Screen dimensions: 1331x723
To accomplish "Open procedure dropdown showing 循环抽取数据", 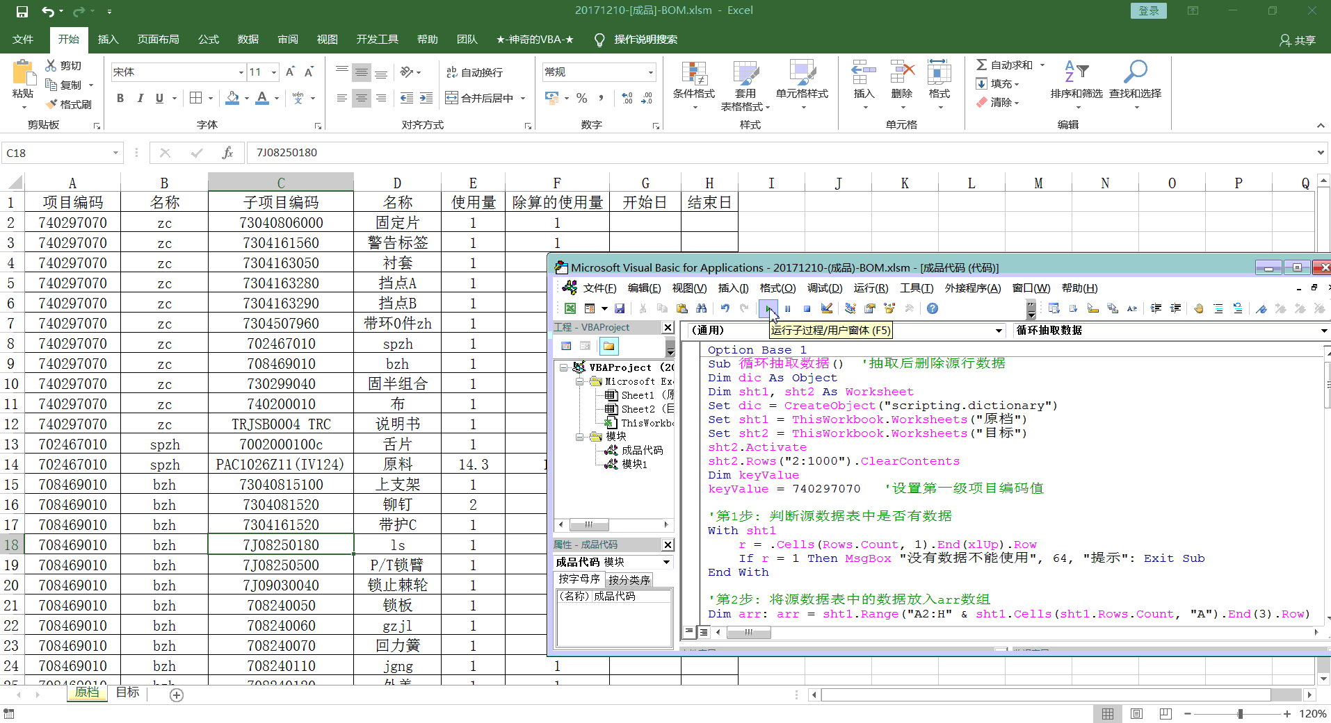I will point(1324,331).
